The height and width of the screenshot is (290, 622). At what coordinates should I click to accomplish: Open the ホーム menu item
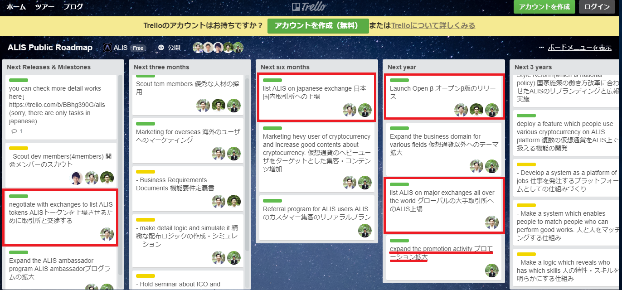click(x=16, y=7)
